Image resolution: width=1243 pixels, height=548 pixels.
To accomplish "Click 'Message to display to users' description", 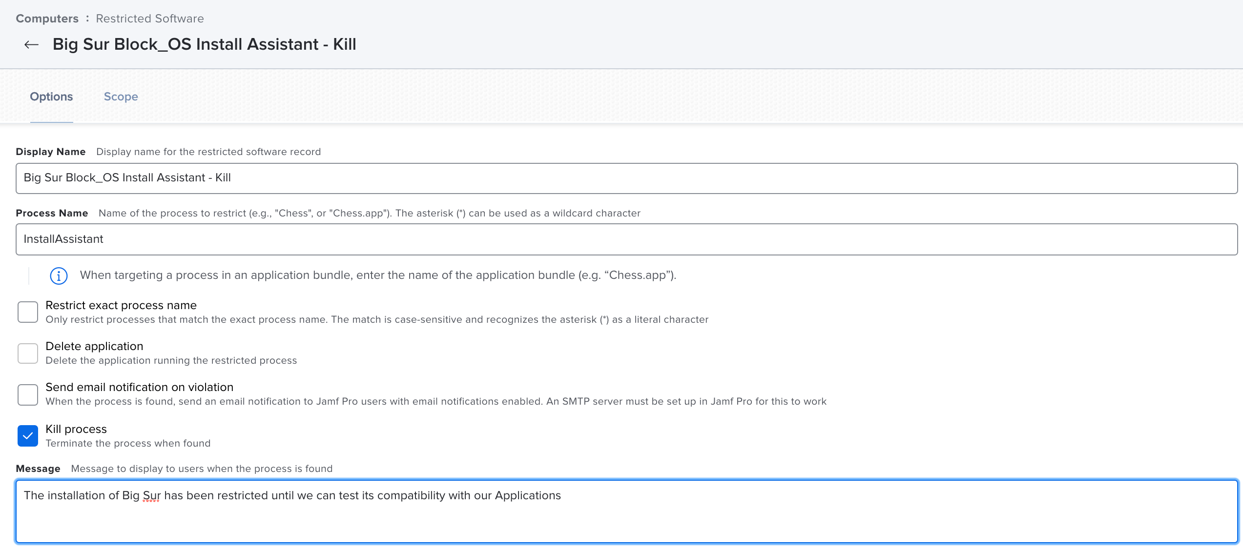I will click(x=202, y=469).
